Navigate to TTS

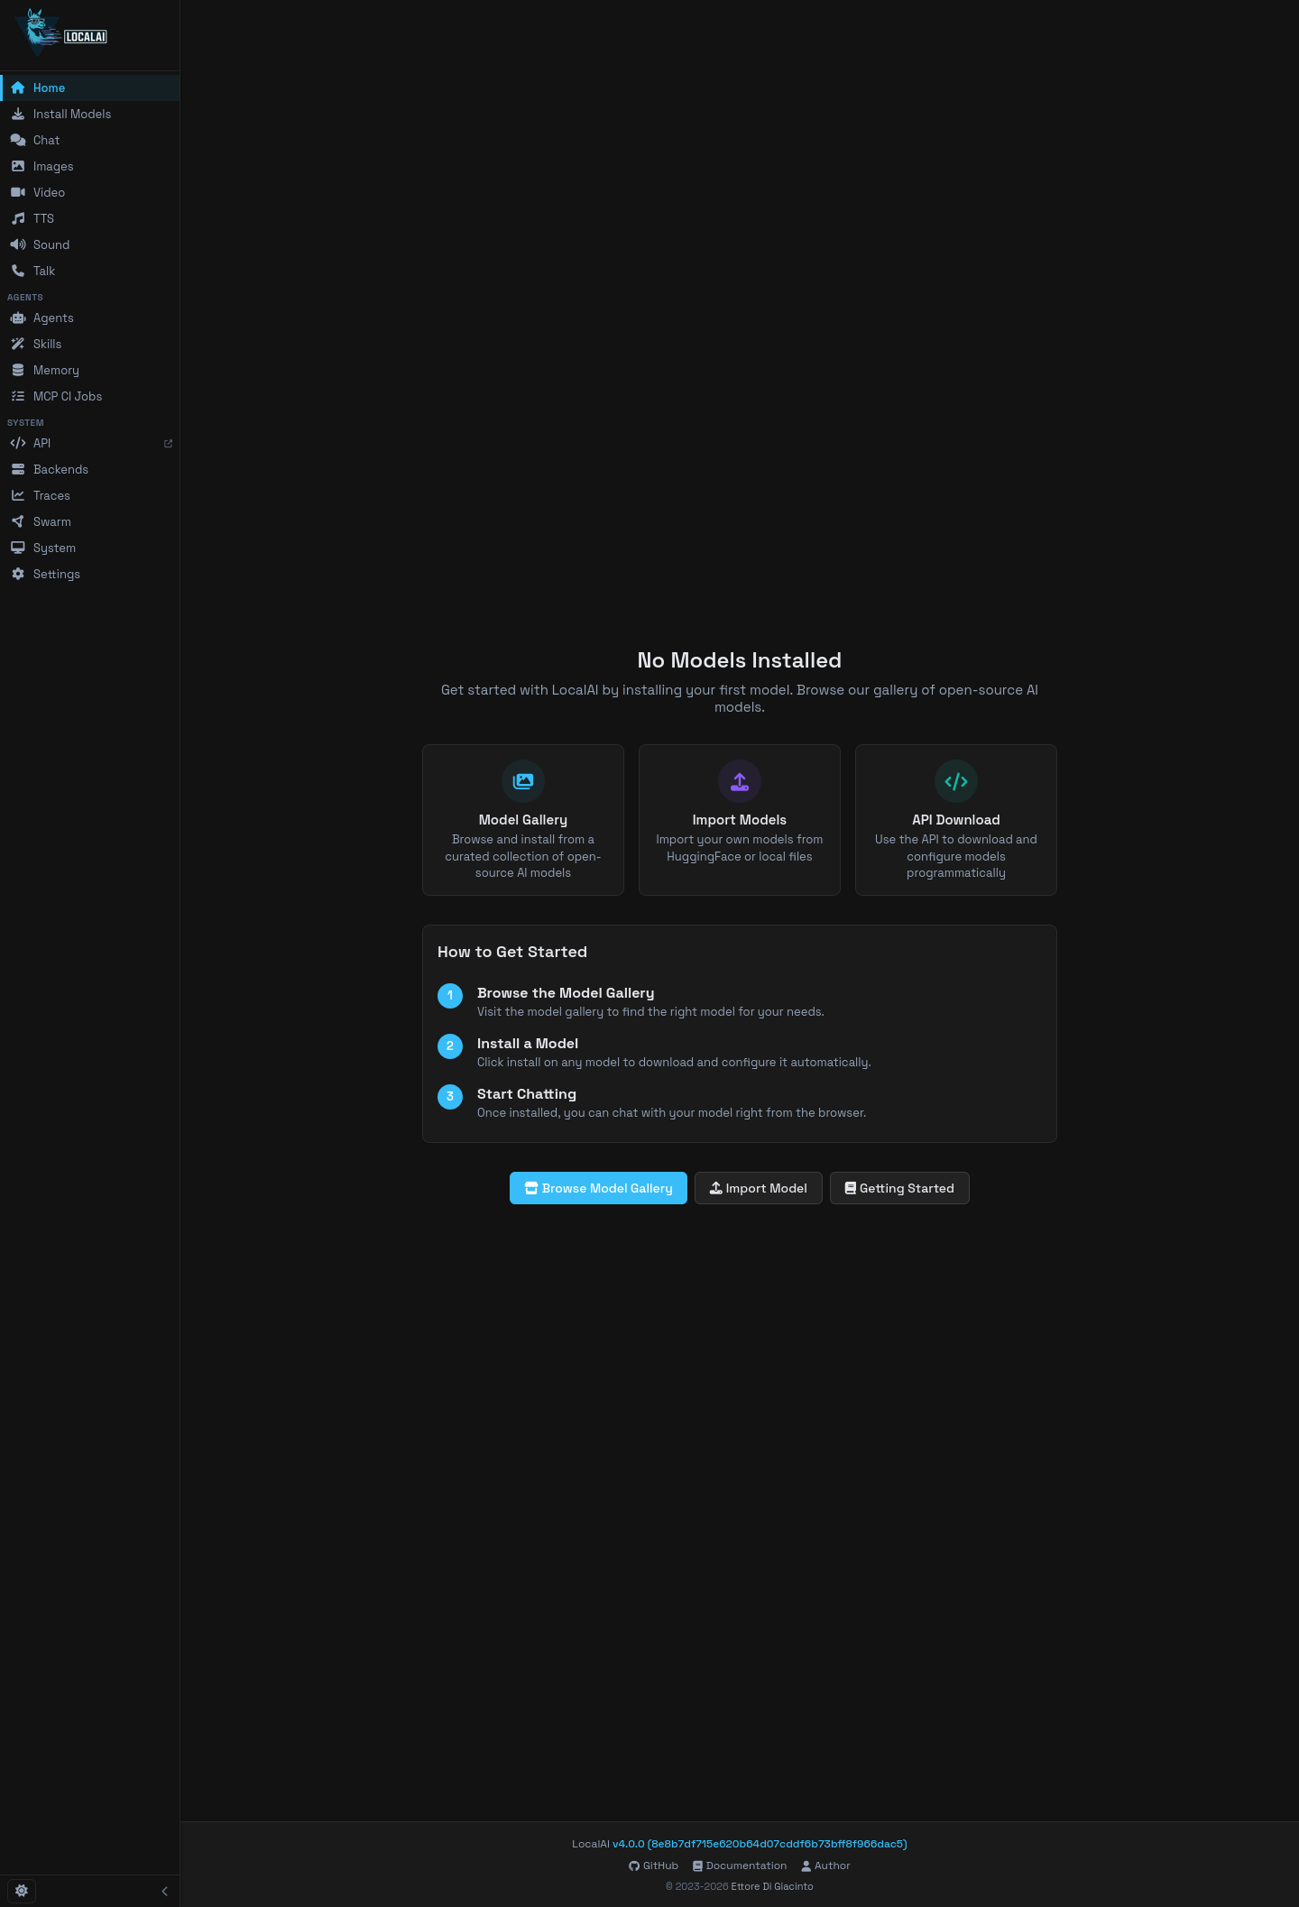click(90, 218)
